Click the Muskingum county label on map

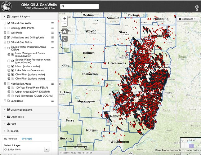tap(86, 101)
